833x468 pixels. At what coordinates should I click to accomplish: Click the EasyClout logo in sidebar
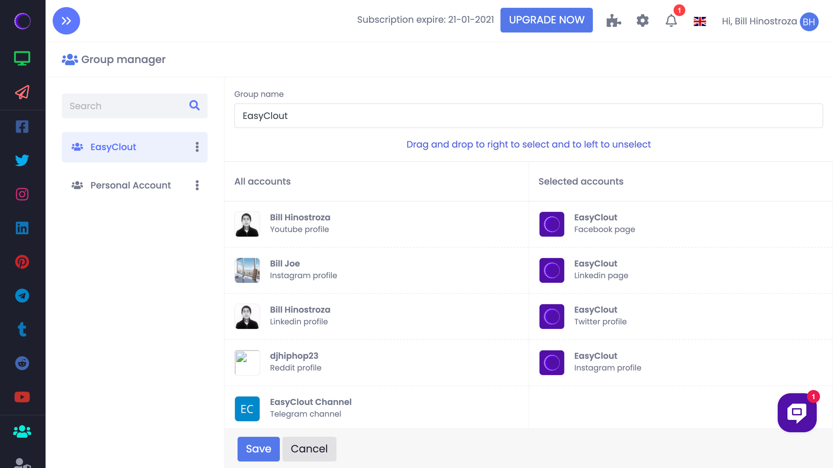click(22, 21)
